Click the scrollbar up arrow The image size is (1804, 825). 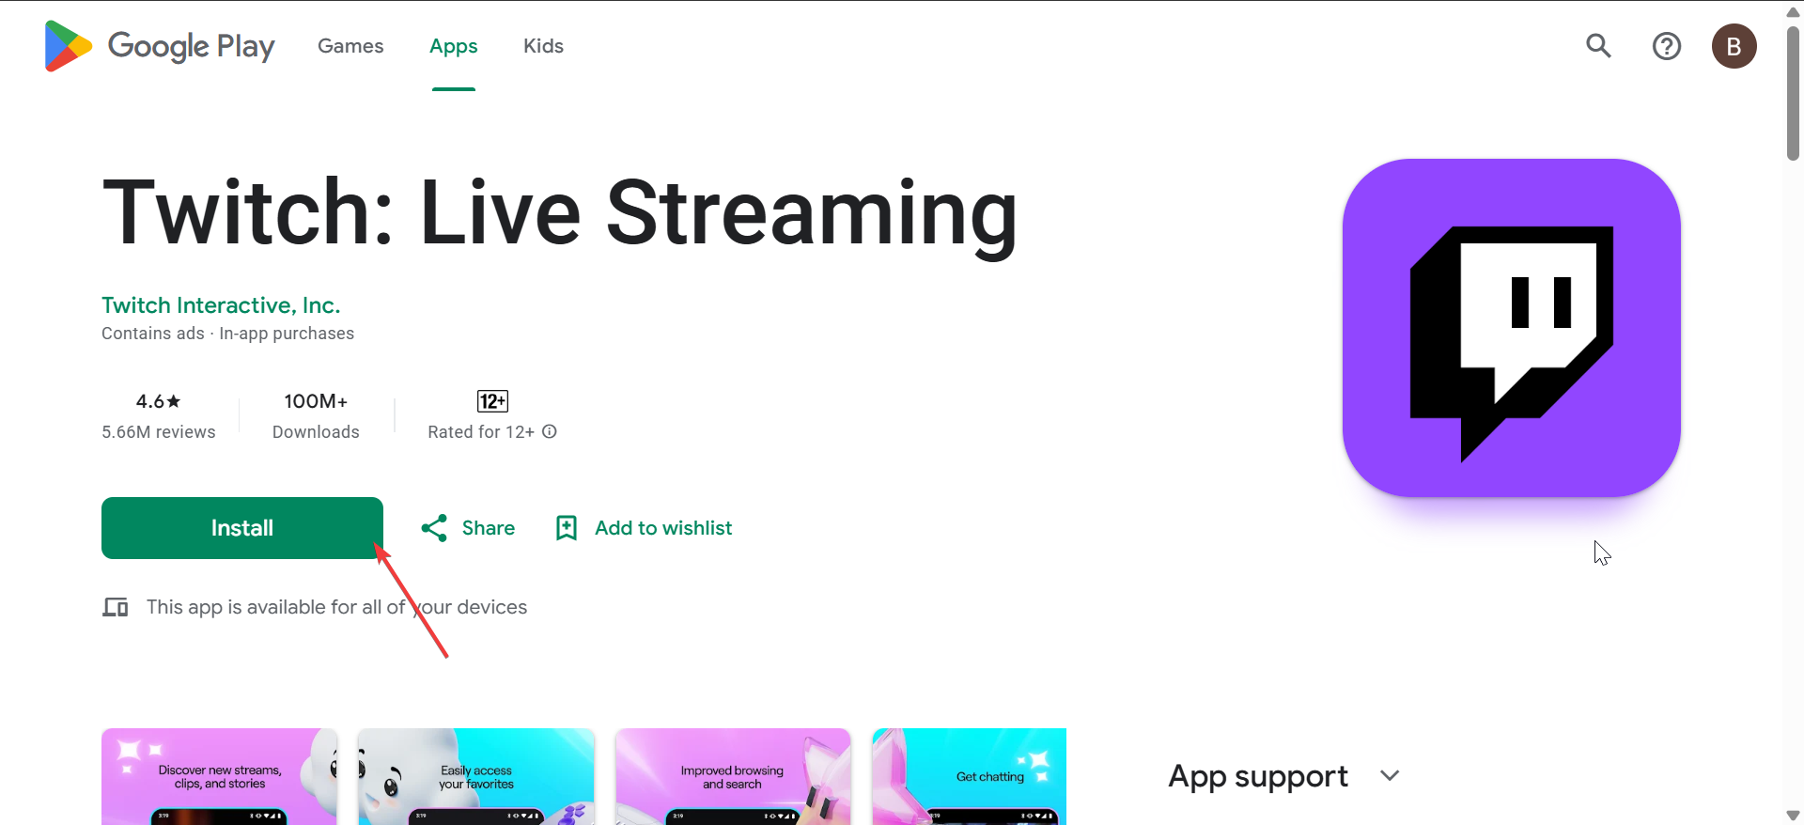pyautogui.click(x=1793, y=11)
